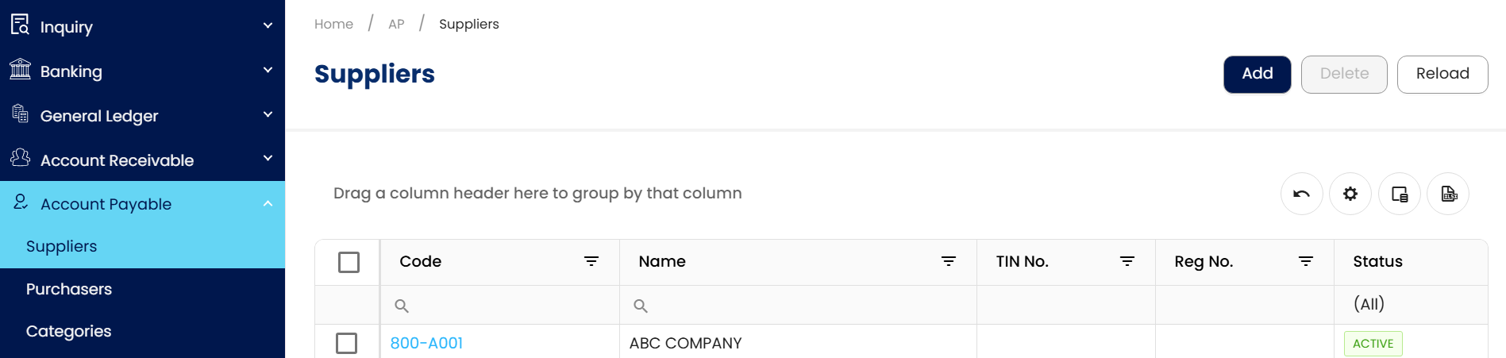Toggle the select-all header checkbox
This screenshot has width=1506, height=358.
349,262
